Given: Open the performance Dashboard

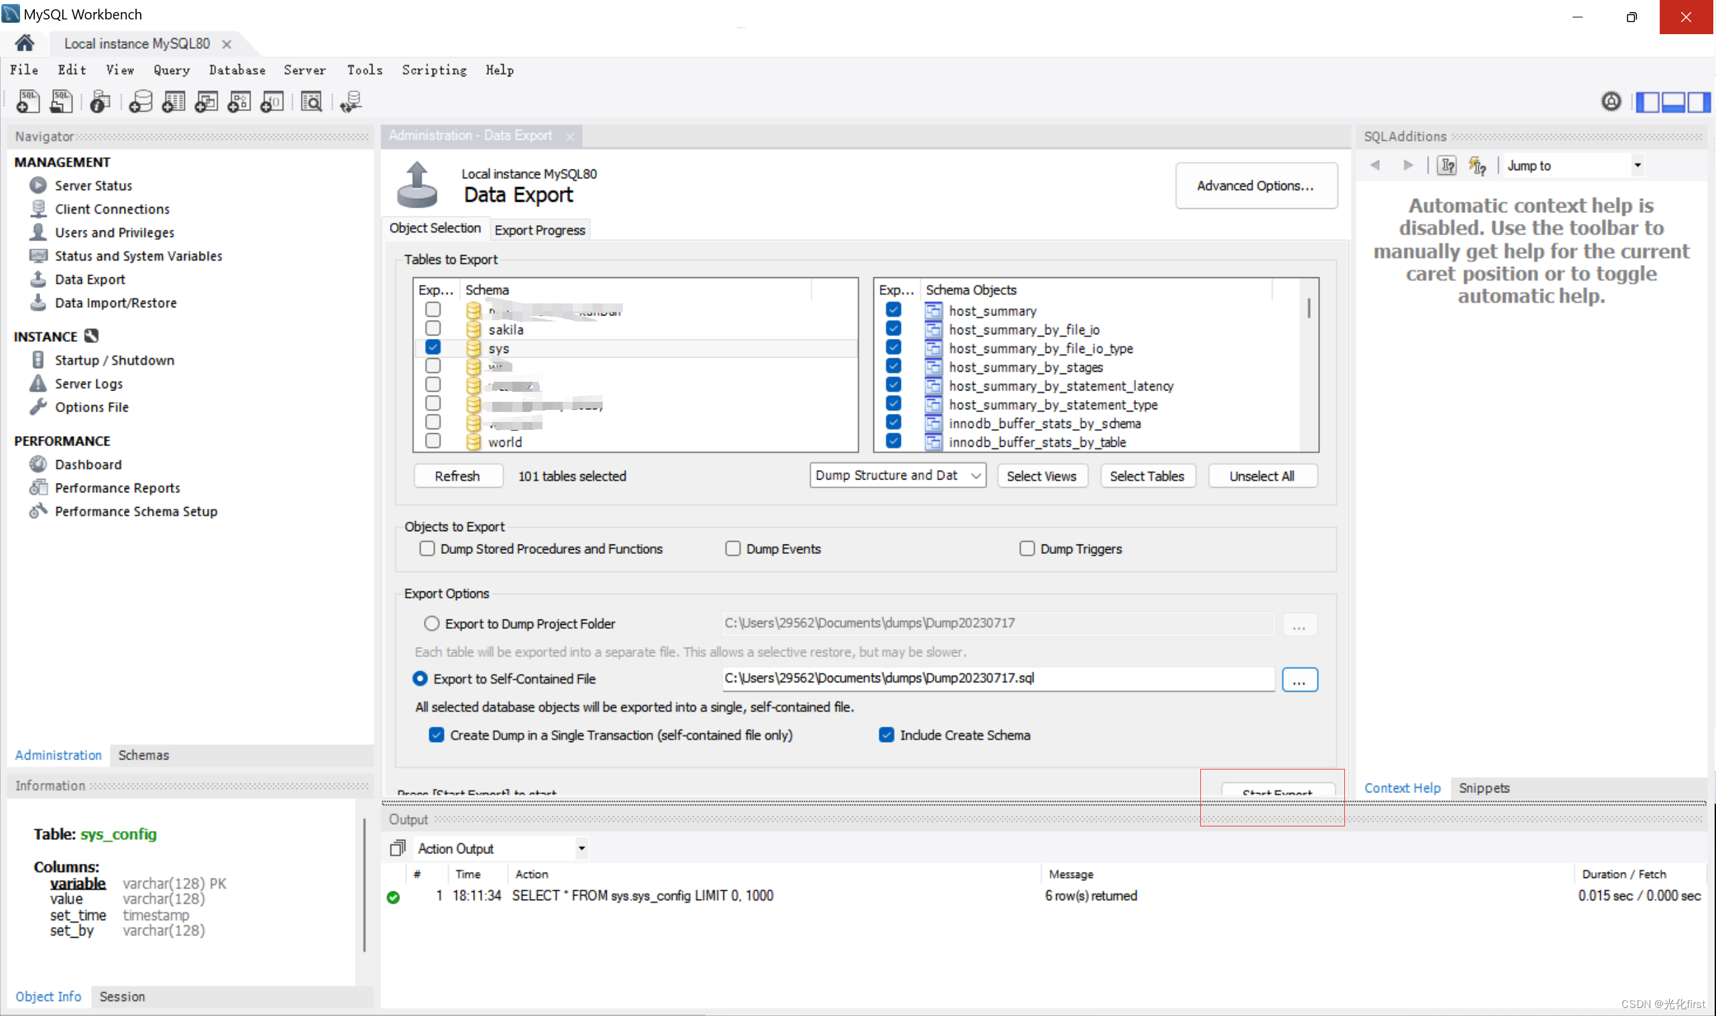Looking at the screenshot, I should [x=88, y=464].
